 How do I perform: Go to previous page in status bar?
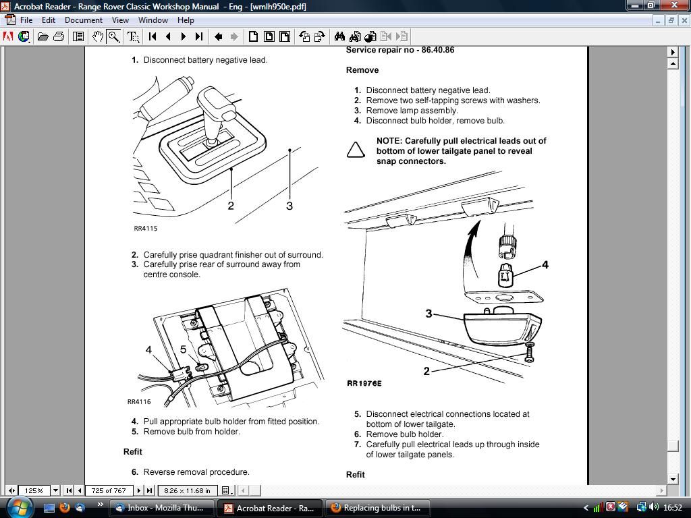[80, 490]
